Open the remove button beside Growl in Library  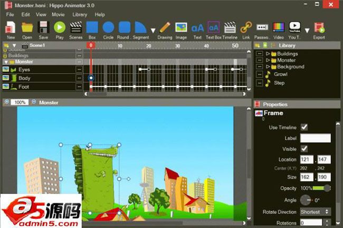tap(259, 74)
